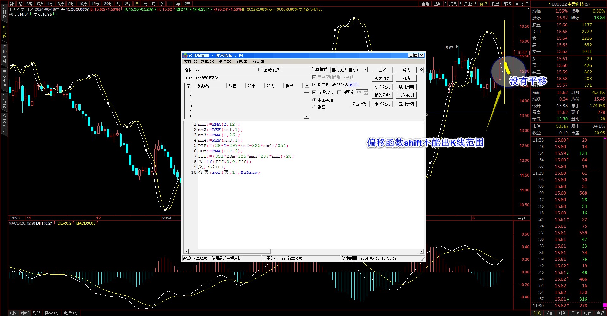
Task: Click password input field
Action: click(x=295, y=70)
